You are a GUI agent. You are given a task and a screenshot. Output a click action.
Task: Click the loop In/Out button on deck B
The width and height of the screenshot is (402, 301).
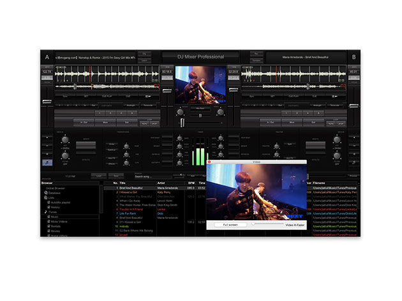pyautogui.click(x=270, y=122)
